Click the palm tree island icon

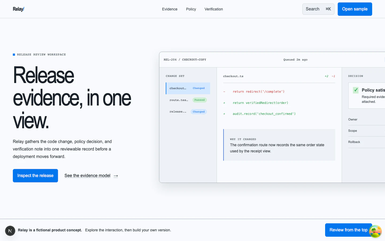click(375, 231)
